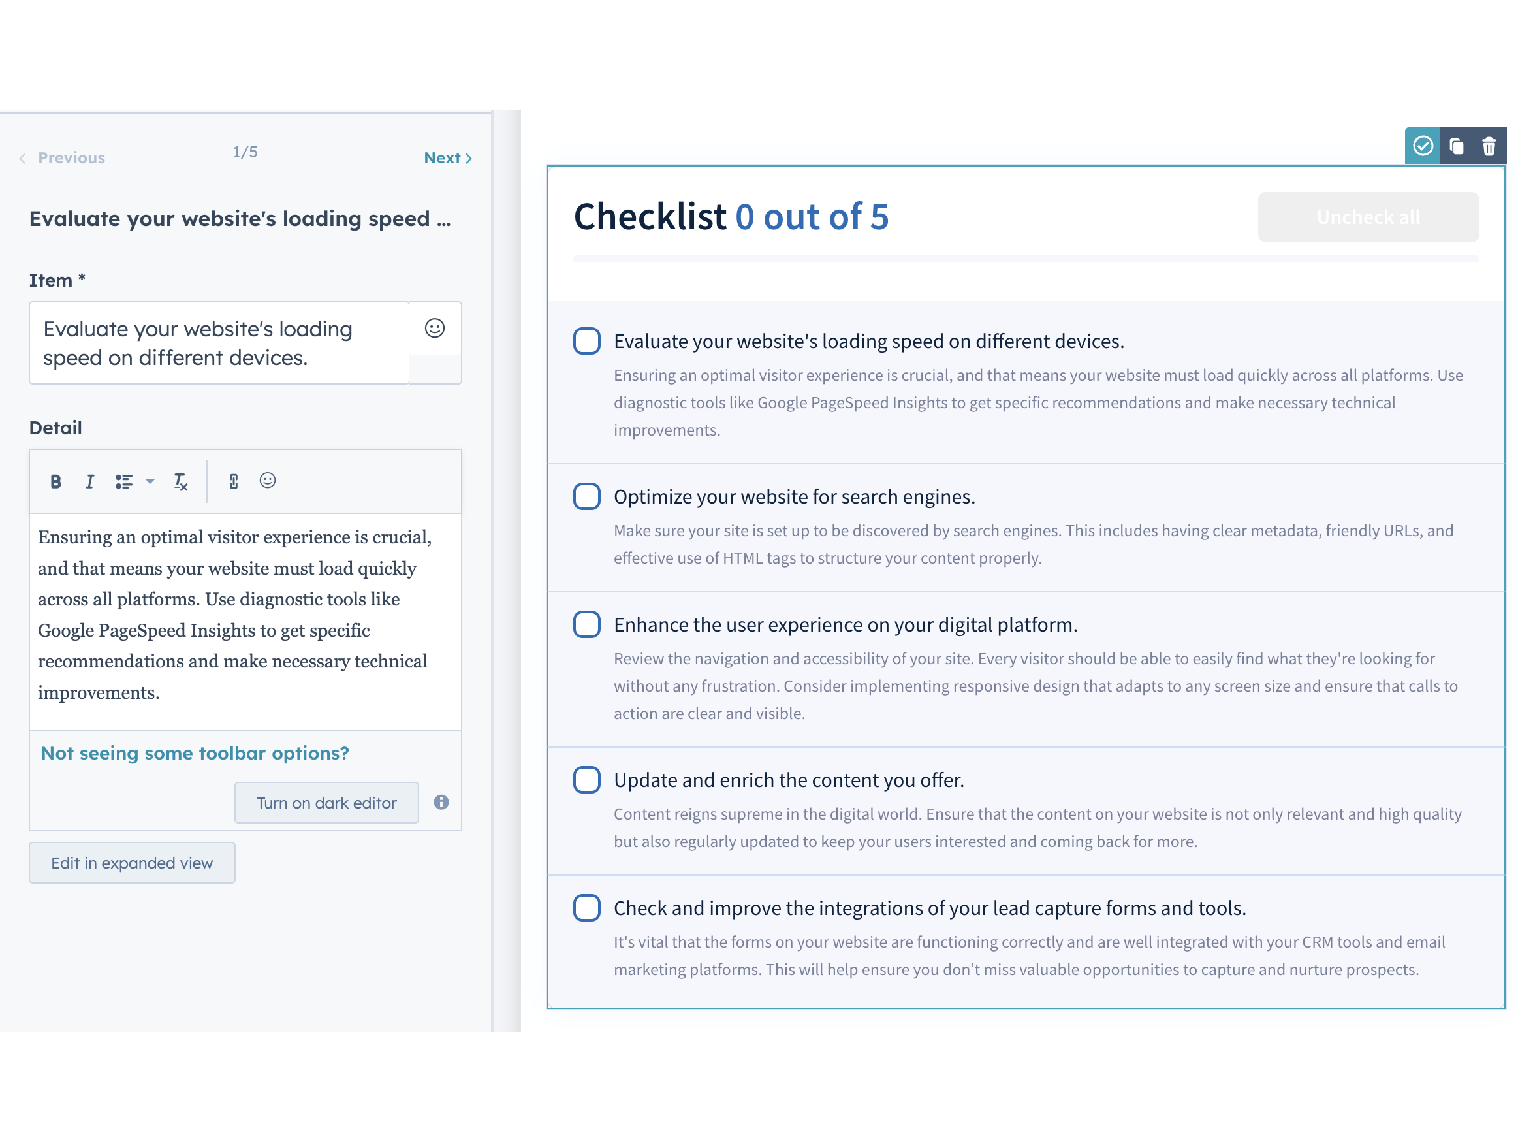Go to Next checklist item
1518x1139 pixels.
point(447,158)
